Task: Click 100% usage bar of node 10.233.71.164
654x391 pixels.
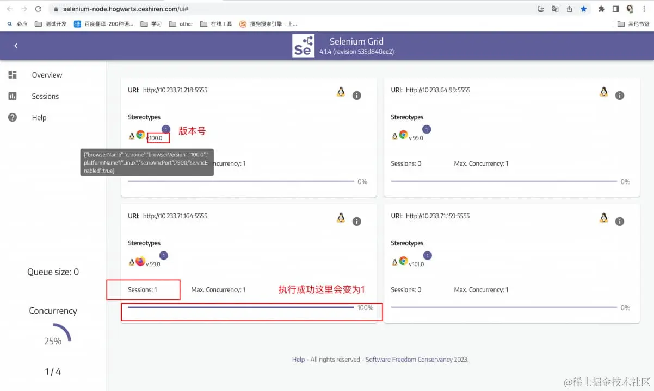Action: click(241, 307)
